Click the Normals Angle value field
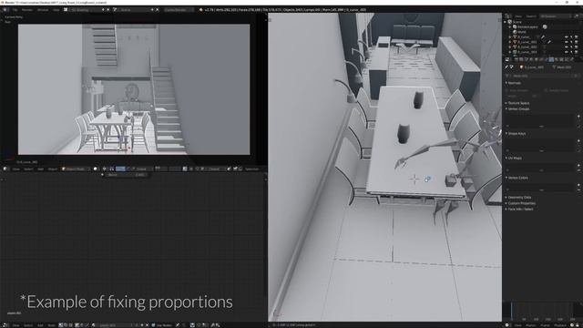Screen dimensions: 583x328 (x=522, y=96)
